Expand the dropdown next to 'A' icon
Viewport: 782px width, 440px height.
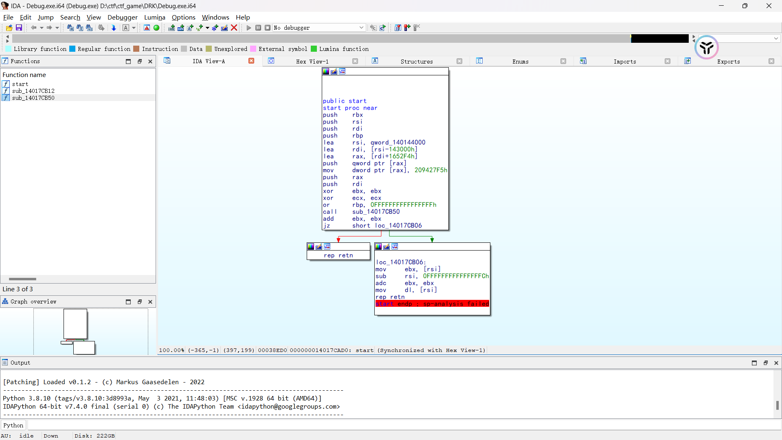134,28
